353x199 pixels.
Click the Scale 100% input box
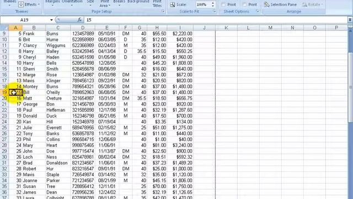click(203, 4)
